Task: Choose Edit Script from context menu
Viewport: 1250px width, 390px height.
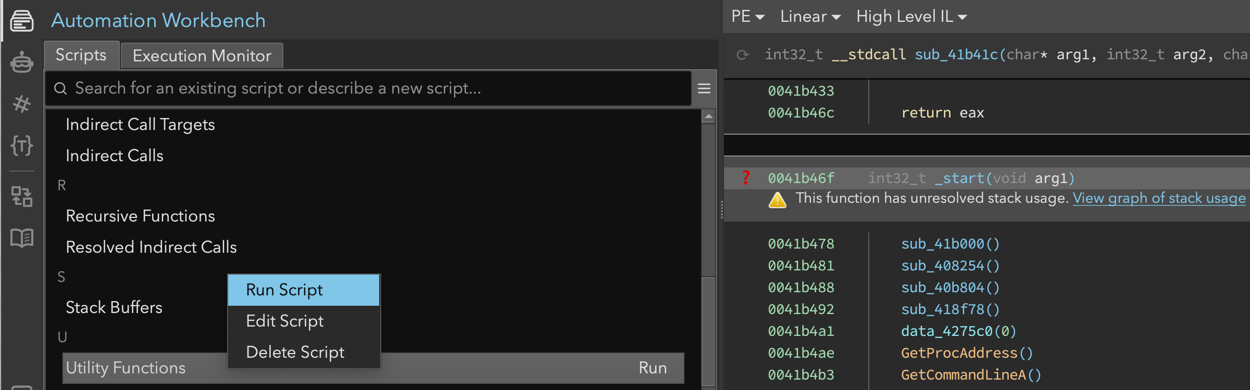Action: click(284, 321)
